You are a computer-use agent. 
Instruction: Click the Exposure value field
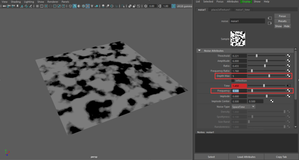click(x=152, y=6)
